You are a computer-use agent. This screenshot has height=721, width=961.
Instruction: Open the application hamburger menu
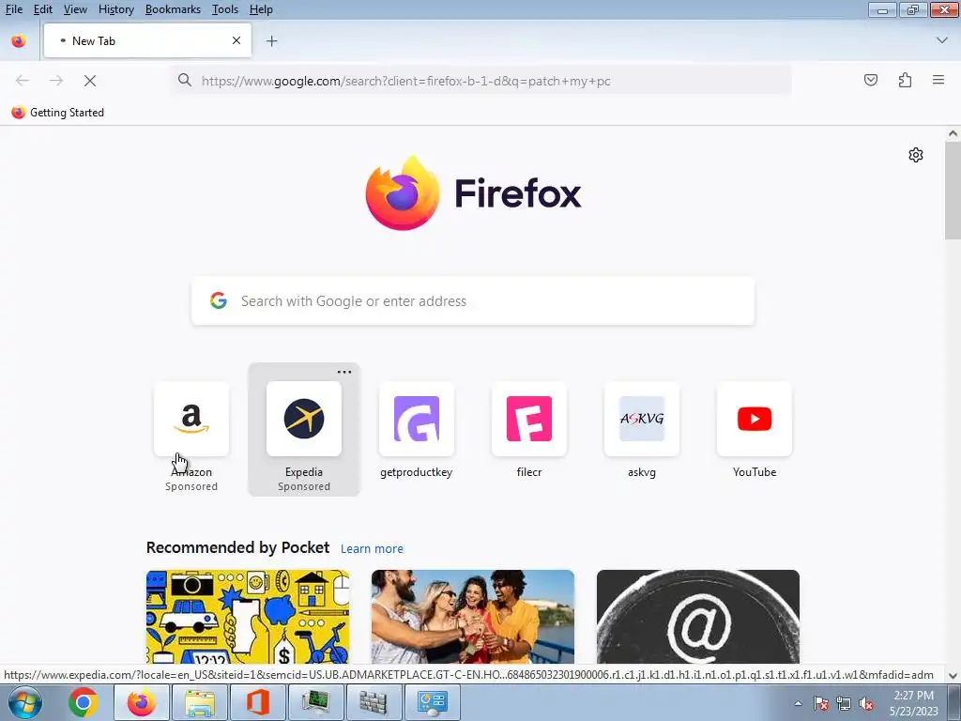point(938,80)
